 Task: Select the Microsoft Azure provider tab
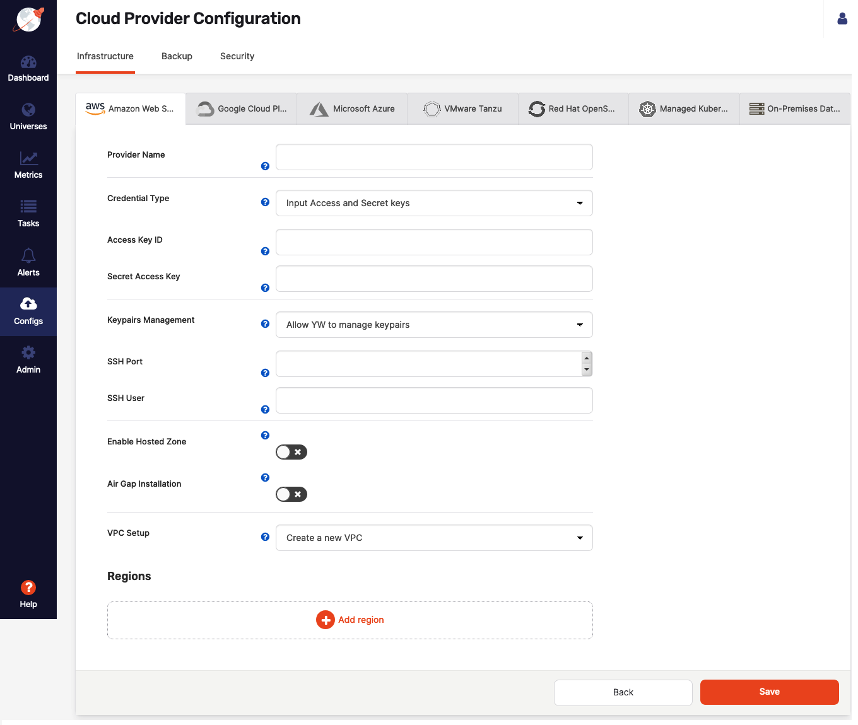tap(351, 108)
